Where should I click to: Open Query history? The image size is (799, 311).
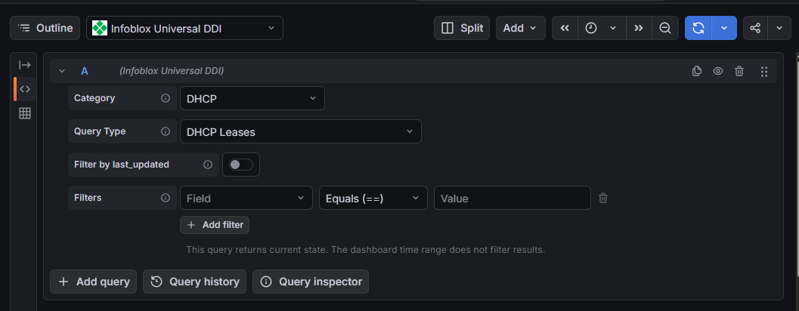tap(195, 282)
